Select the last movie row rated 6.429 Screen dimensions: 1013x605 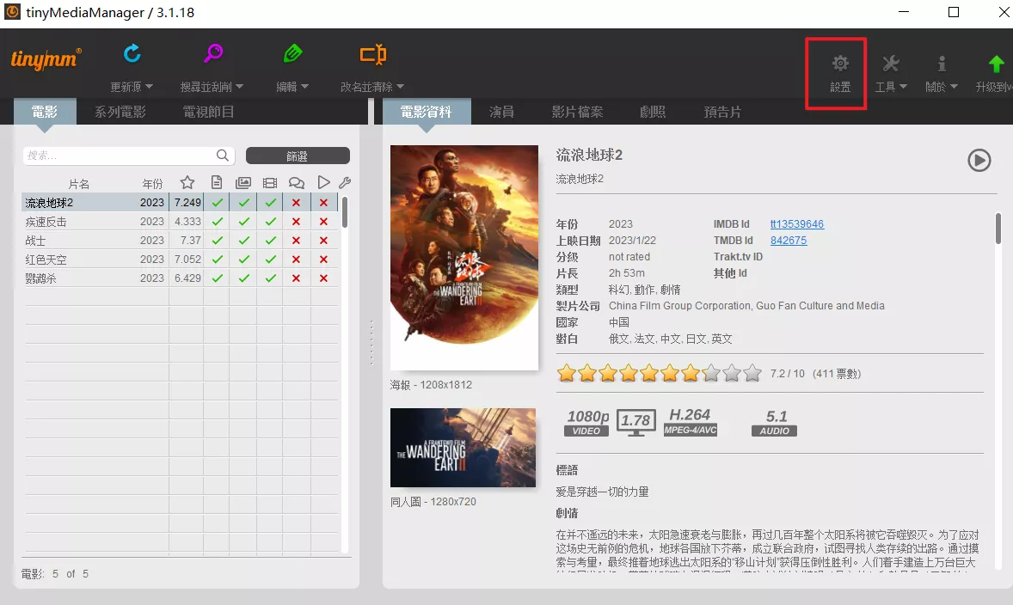click(180, 278)
